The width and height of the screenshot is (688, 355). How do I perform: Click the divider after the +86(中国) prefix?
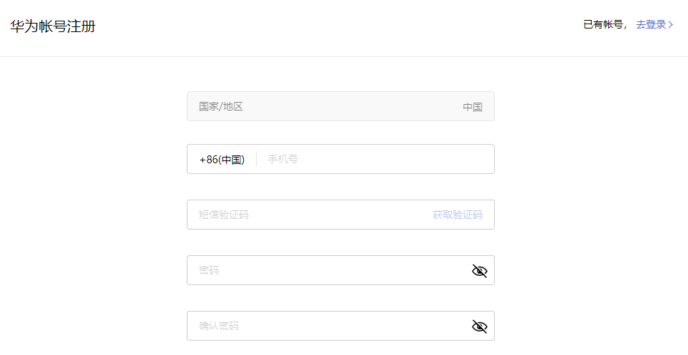click(256, 160)
